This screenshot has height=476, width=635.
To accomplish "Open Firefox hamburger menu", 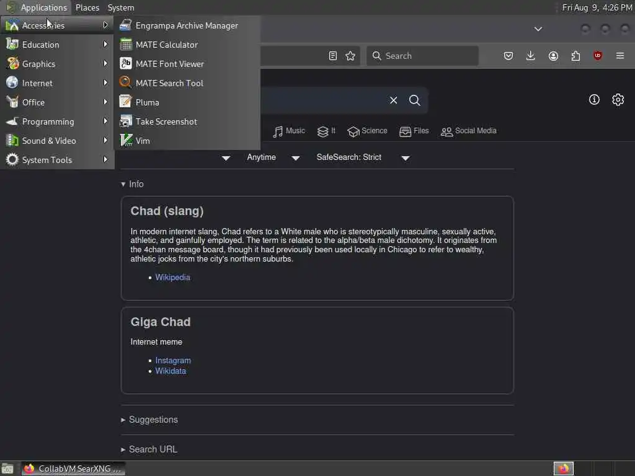I will 620,56.
